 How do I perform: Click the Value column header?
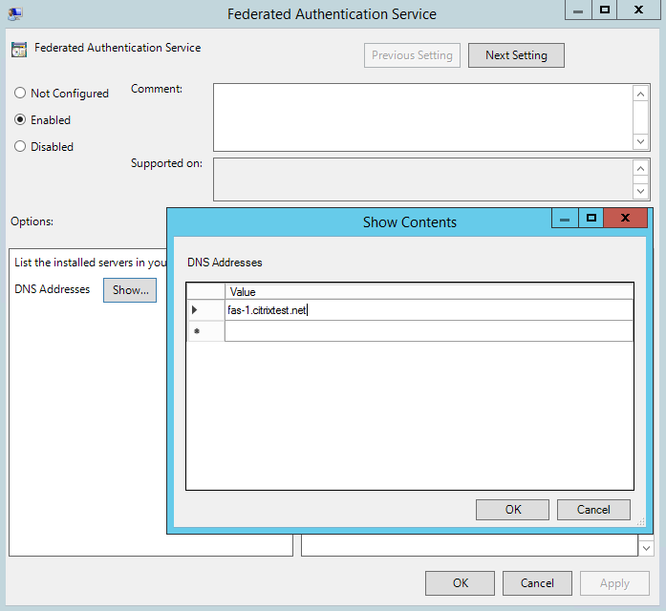point(428,291)
